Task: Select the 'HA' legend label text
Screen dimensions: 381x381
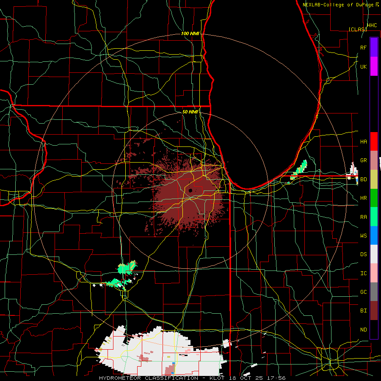Action: click(x=363, y=141)
